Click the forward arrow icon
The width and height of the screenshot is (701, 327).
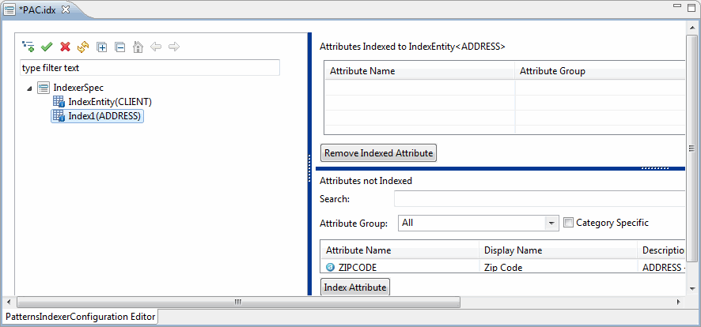coord(174,47)
